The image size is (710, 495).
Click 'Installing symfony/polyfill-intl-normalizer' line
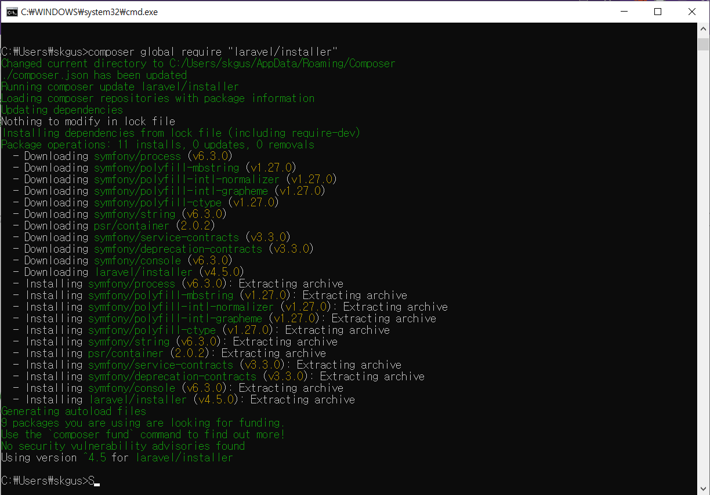tap(230, 307)
